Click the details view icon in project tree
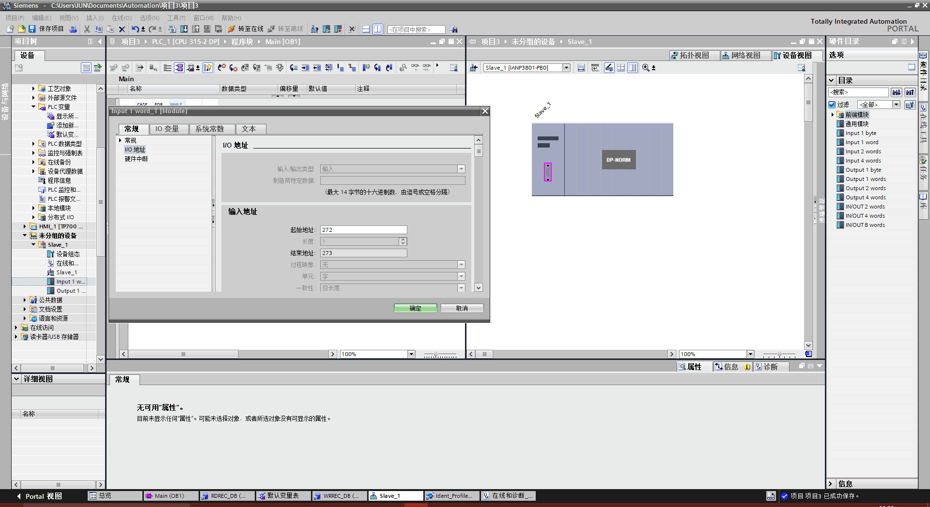 86,68
